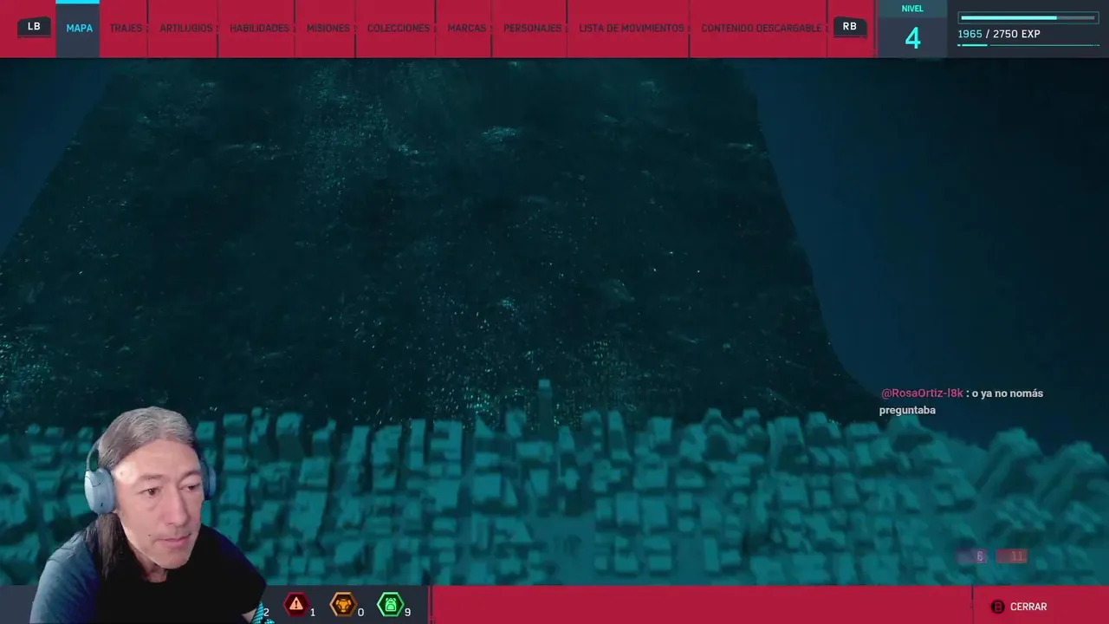The width and height of the screenshot is (1109, 624).
Task: Open the MARCAS tab
Action: tap(466, 29)
